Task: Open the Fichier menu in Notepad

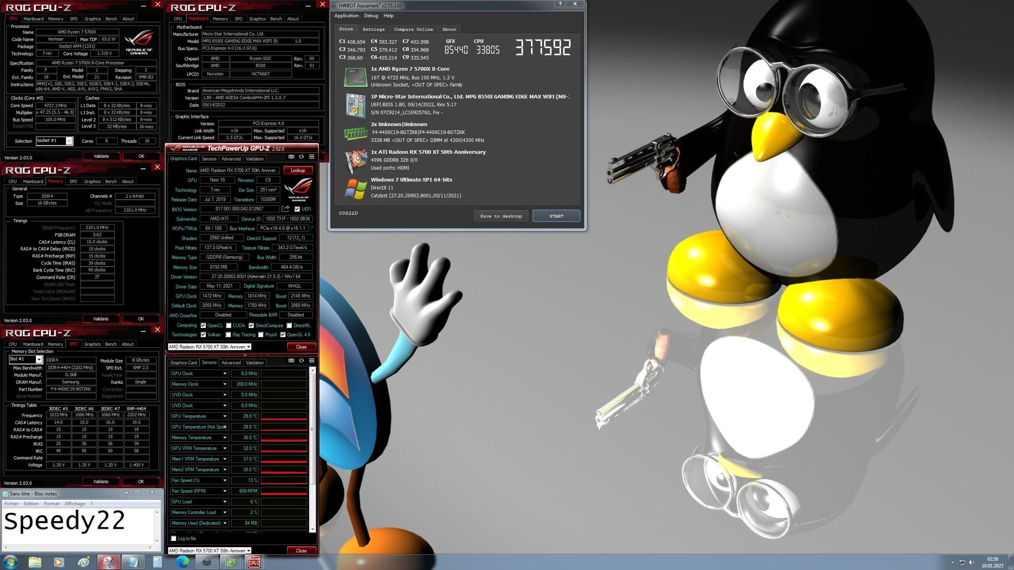Action: pyautogui.click(x=12, y=503)
